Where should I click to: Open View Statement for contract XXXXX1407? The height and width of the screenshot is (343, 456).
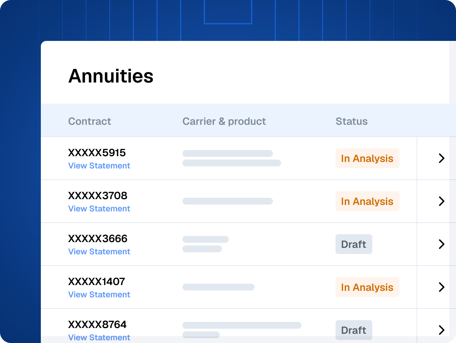[99, 295]
